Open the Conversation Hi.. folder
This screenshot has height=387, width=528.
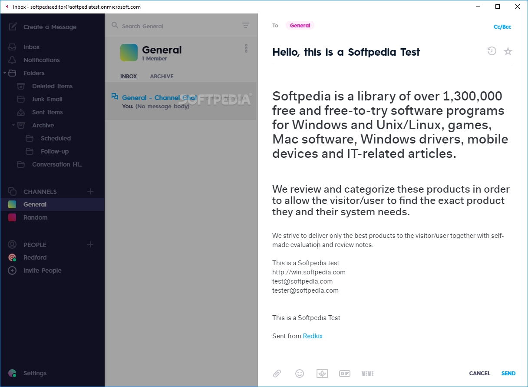tap(57, 164)
